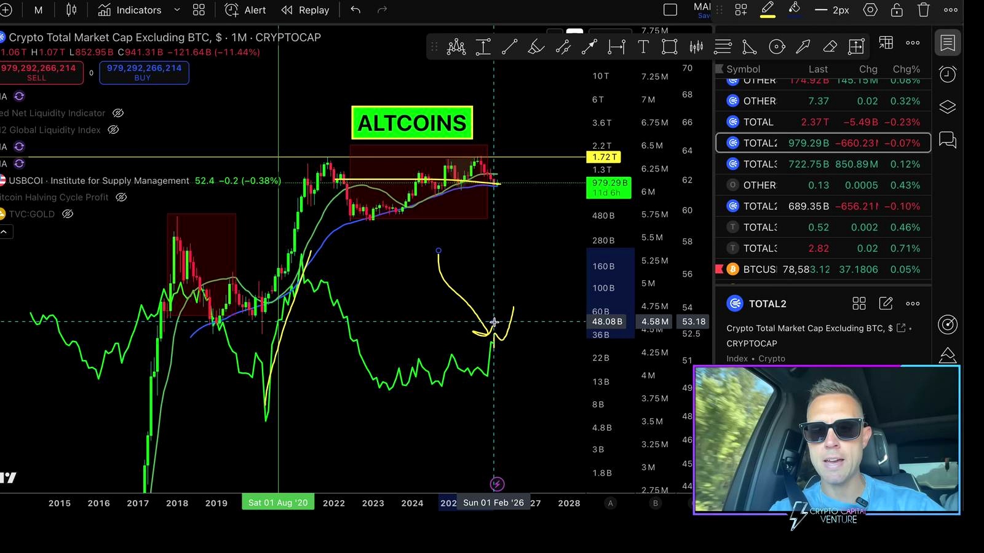Select the bars pattern tool
Image resolution: width=984 pixels, height=553 pixels.
coord(696,47)
